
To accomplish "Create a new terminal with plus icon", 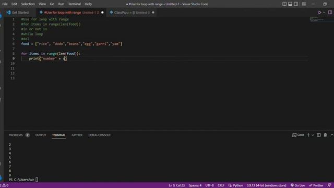I will [308, 135].
